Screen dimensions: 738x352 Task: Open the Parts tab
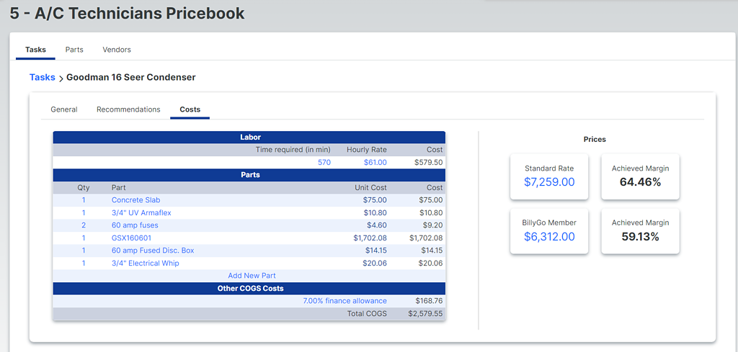click(74, 50)
